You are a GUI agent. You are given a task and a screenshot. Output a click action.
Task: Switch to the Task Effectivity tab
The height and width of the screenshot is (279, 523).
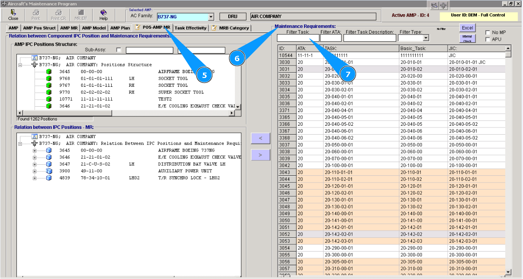pos(190,28)
